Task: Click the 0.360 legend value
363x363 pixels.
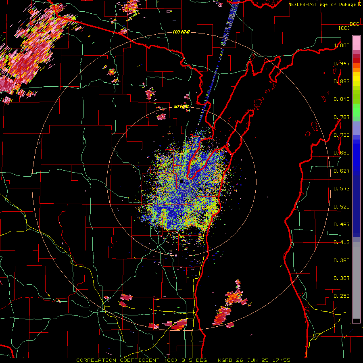Action: (342, 261)
